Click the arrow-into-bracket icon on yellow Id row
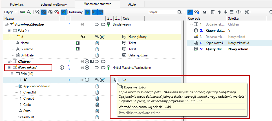272x121 pixels. (82, 37)
